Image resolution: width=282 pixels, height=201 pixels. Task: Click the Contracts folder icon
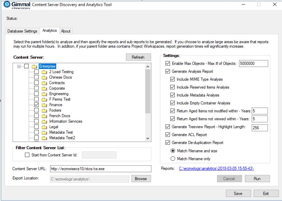coord(44,83)
